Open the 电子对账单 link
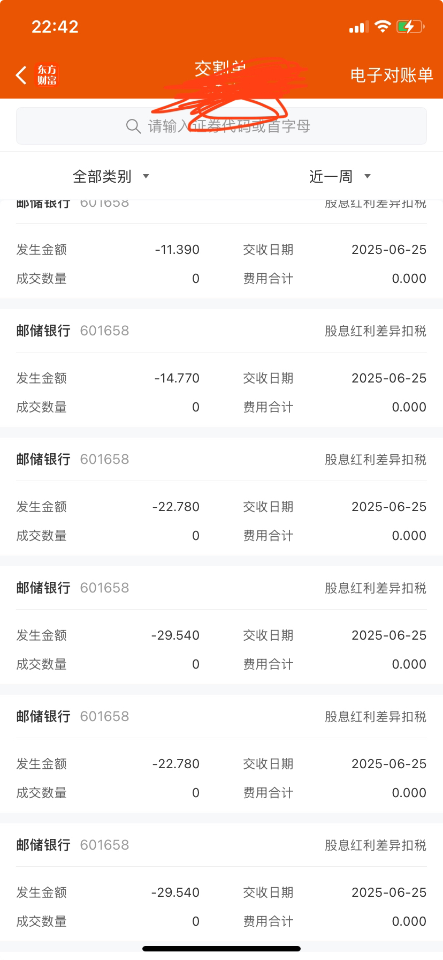 point(392,75)
